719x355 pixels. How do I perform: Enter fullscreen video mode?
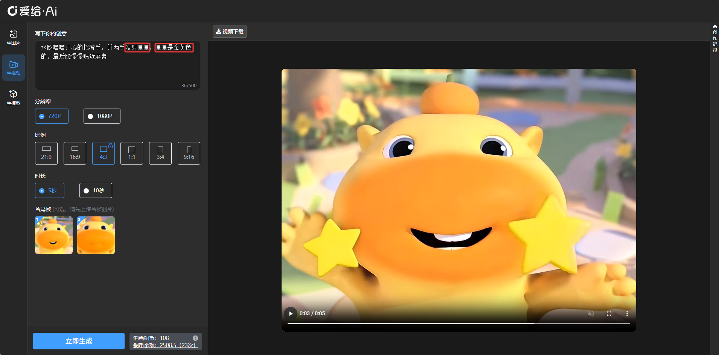coord(609,314)
